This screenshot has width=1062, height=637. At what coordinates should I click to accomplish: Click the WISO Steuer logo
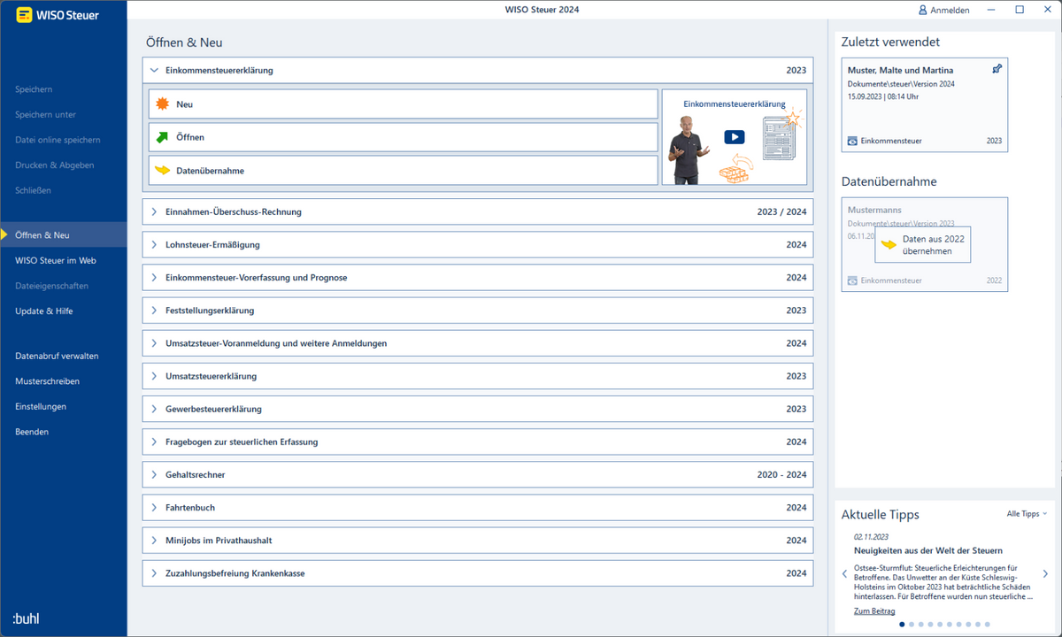58,14
